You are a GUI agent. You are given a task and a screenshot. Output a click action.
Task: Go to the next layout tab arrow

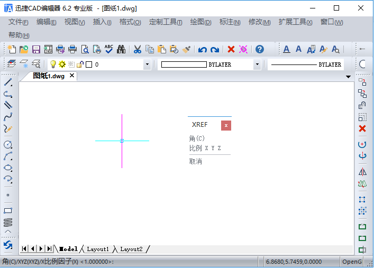pos(41,249)
